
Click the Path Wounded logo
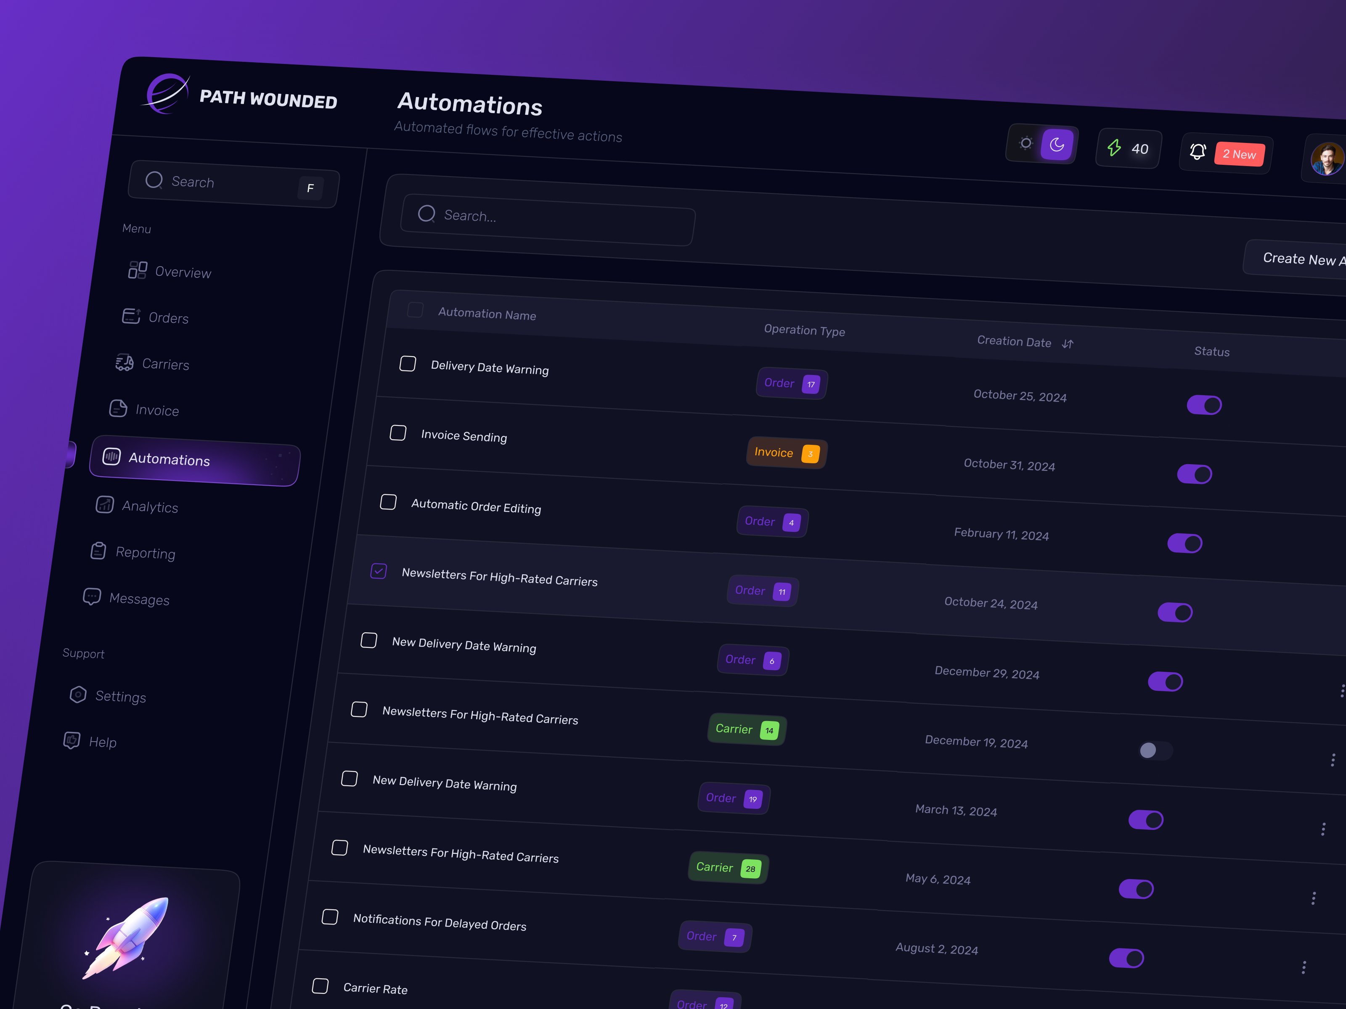pos(167,94)
